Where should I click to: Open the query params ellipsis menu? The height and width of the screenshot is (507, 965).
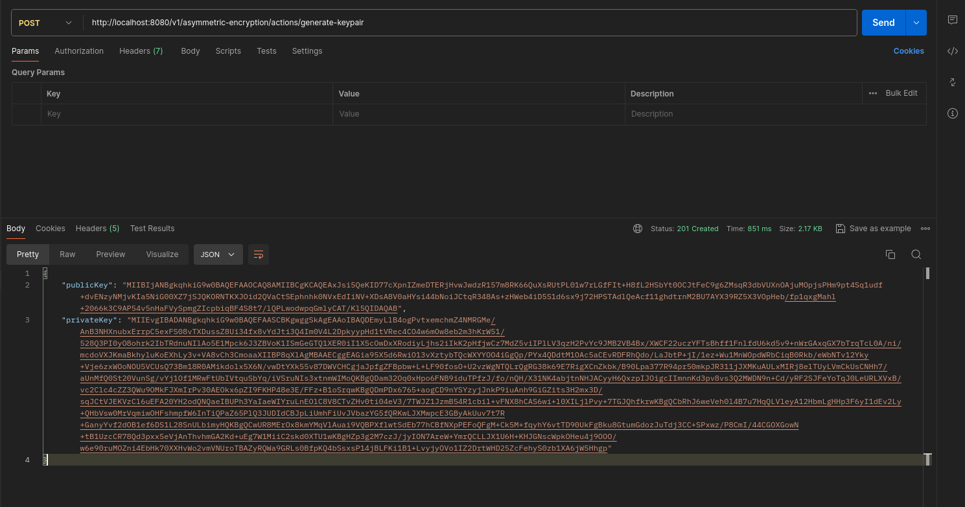[x=873, y=93]
